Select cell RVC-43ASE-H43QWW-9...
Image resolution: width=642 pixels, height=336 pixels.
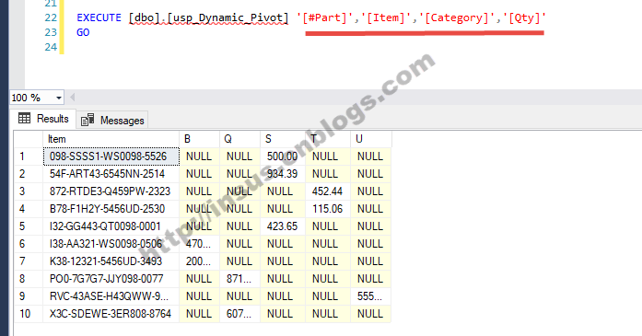click(x=111, y=296)
